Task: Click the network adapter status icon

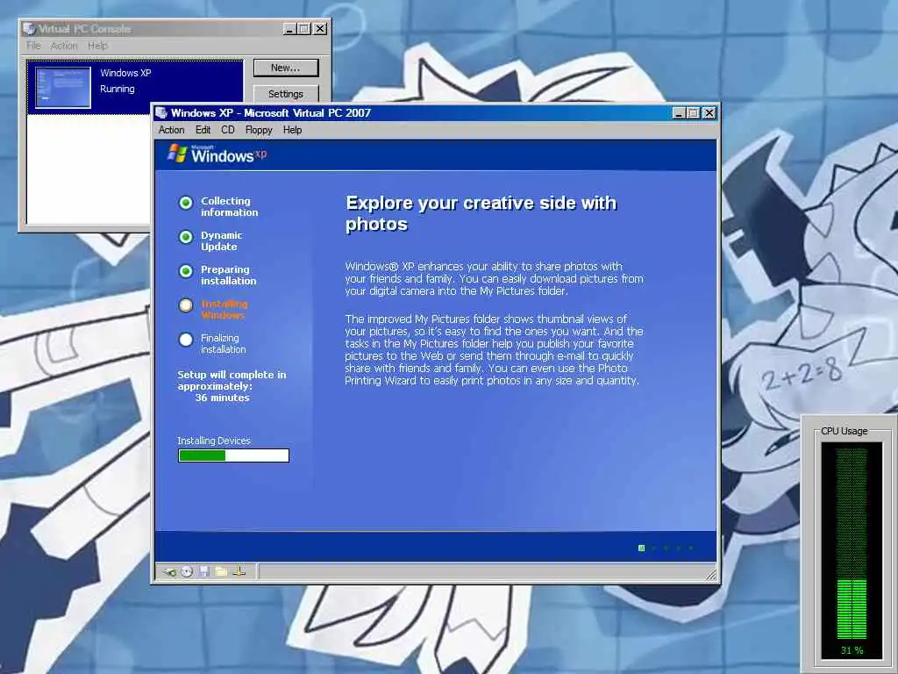Action: coord(239,571)
